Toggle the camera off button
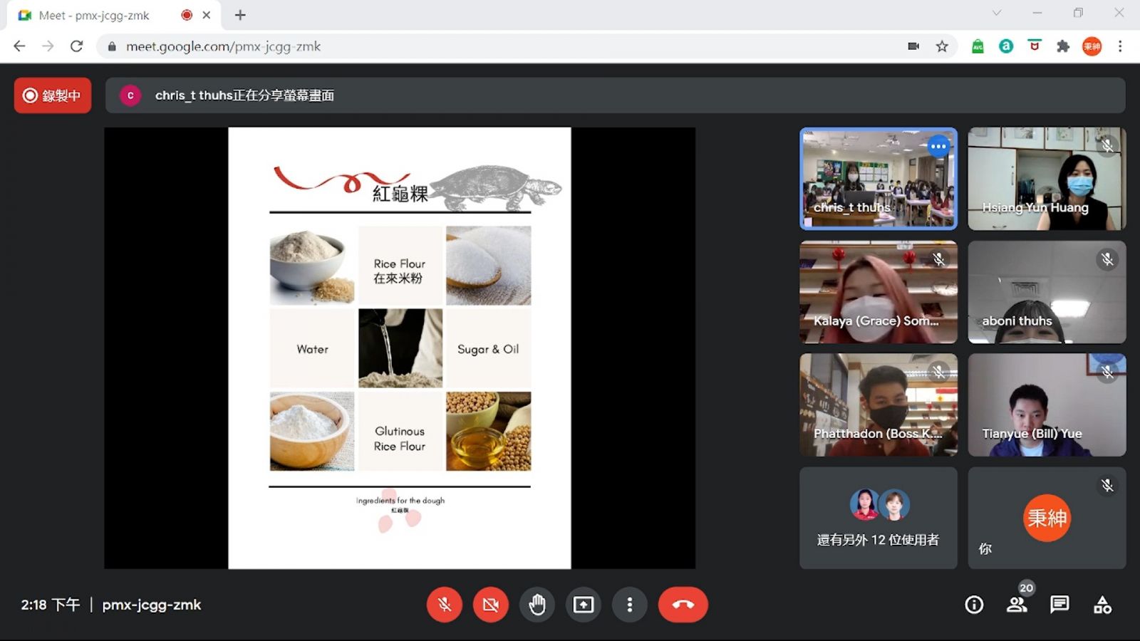The width and height of the screenshot is (1140, 641). [491, 605]
